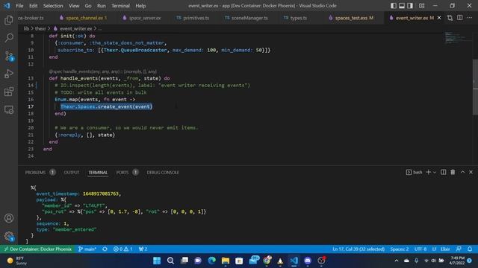Viewport: 478px width, 268px height.
Task: Click the main branch indicator
Action: (x=87, y=249)
